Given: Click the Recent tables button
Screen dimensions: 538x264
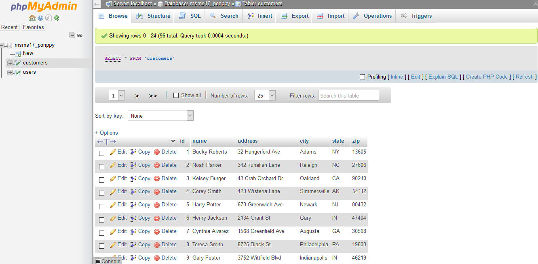Looking at the screenshot, I should [9, 27].
